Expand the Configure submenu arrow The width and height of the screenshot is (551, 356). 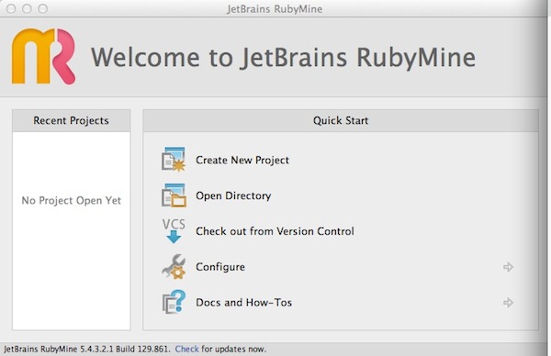(508, 267)
